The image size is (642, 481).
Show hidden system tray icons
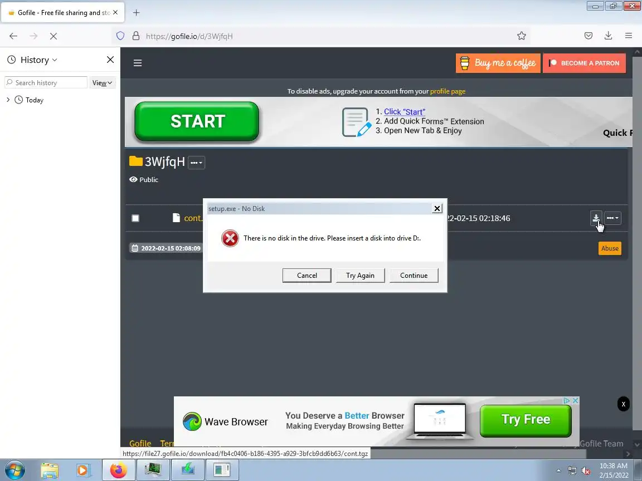click(558, 471)
